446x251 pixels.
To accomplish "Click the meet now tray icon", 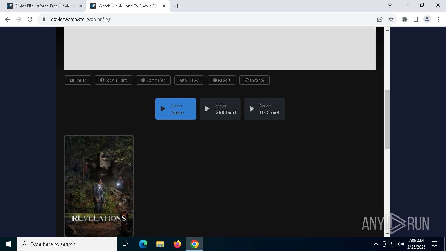I will [384, 244].
